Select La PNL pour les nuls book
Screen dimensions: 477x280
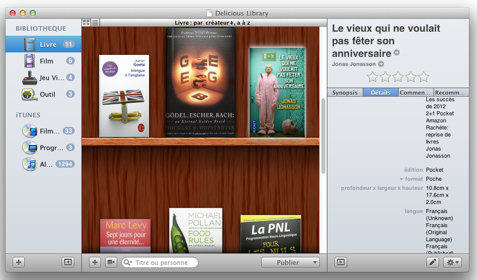(x=271, y=234)
